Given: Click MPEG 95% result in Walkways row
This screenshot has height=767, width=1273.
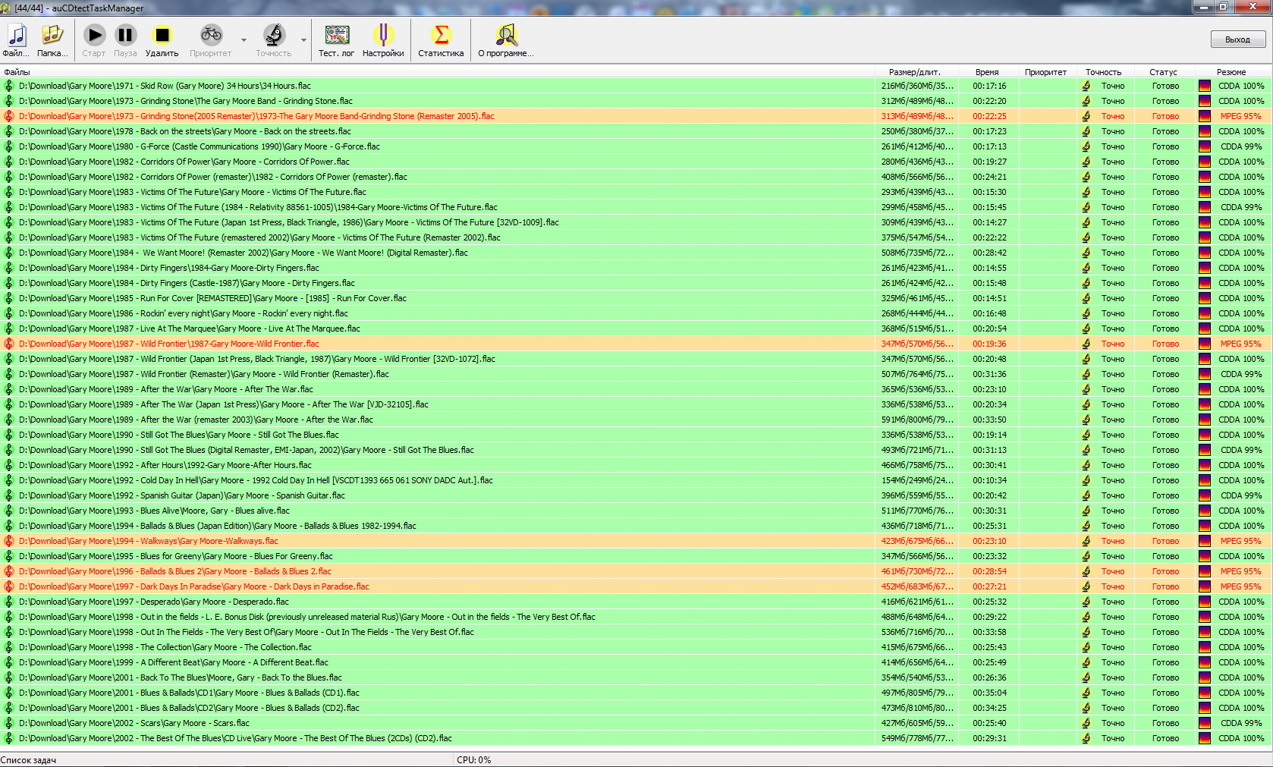Looking at the screenshot, I should point(1240,541).
